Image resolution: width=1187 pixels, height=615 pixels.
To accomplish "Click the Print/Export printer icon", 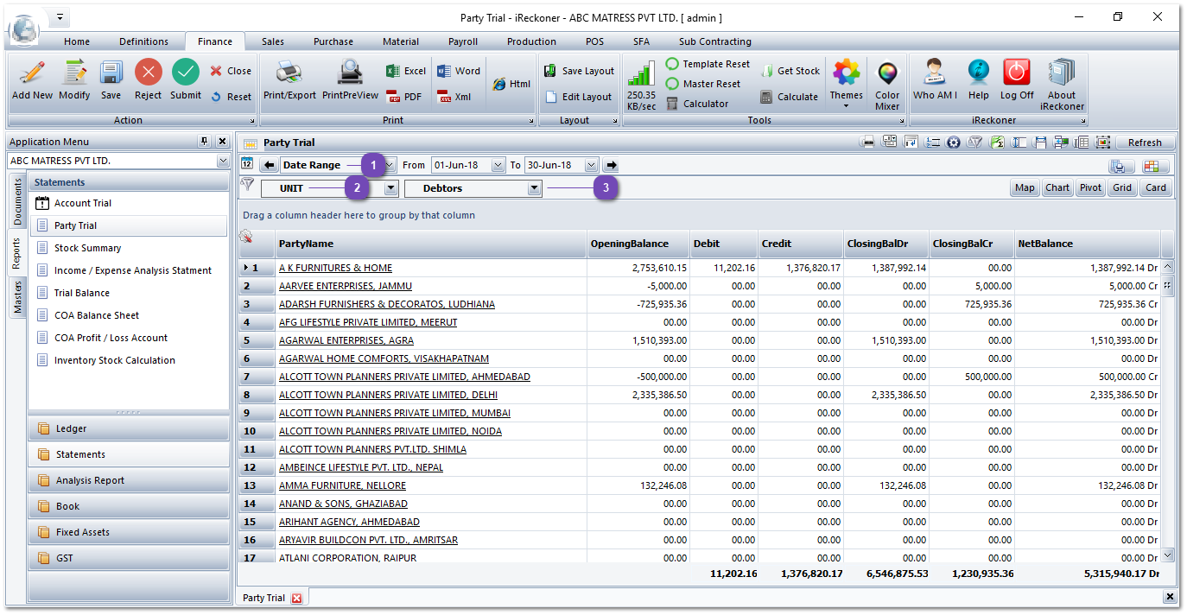I will [x=289, y=73].
